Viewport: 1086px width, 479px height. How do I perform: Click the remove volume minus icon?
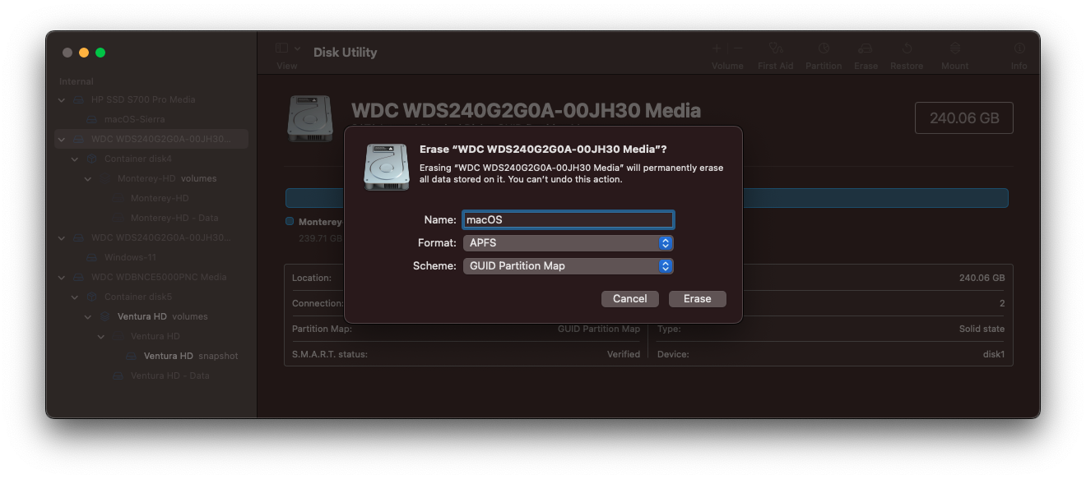tap(738, 48)
